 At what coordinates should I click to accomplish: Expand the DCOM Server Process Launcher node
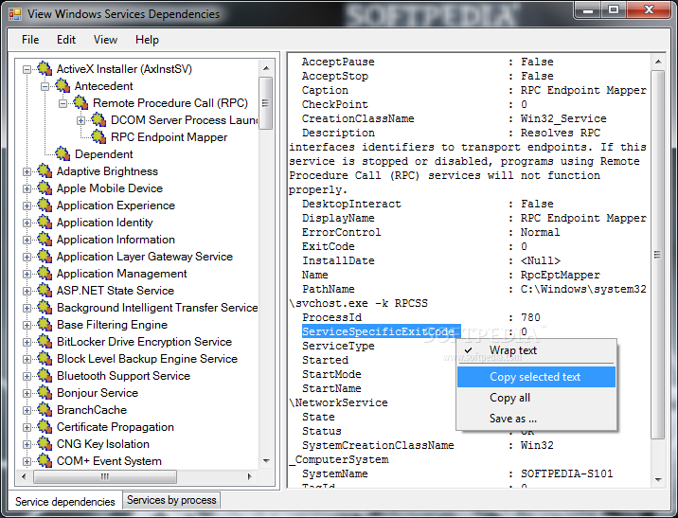(80, 120)
